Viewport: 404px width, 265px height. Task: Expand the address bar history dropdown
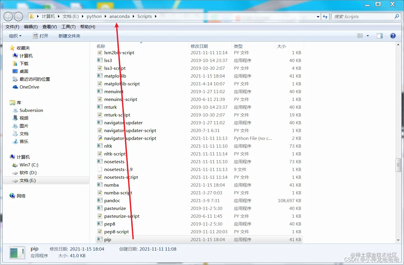pos(317,16)
